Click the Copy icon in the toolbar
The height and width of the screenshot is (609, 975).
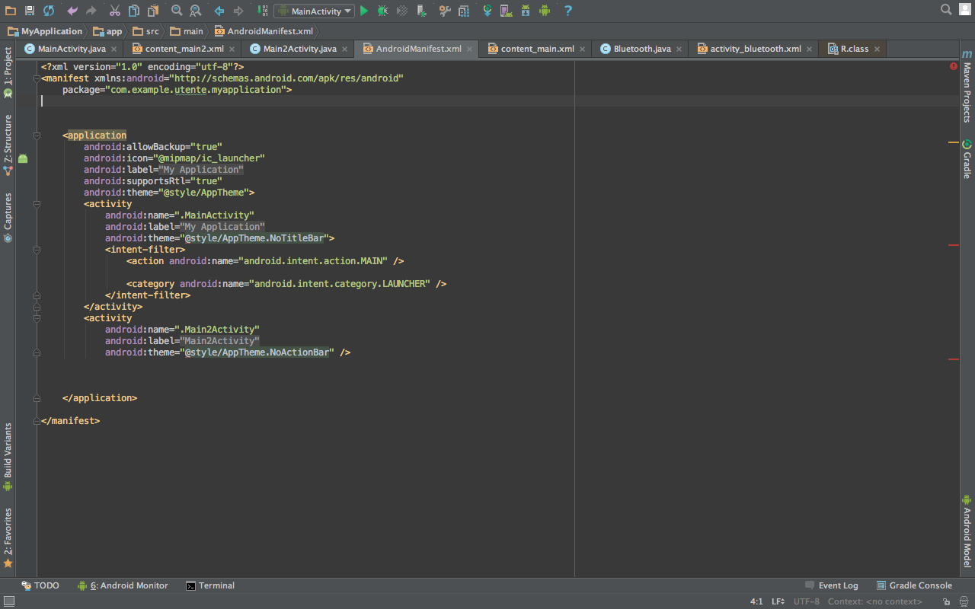pos(134,11)
